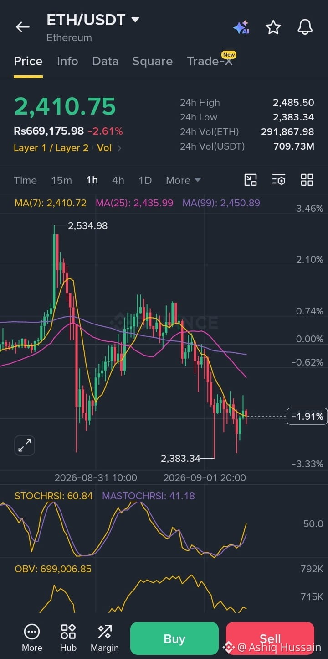Tap the back arrow icon
328x659 pixels.
pos(23,27)
